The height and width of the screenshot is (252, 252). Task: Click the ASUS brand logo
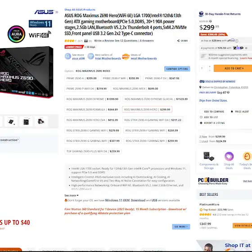coord(44,12)
